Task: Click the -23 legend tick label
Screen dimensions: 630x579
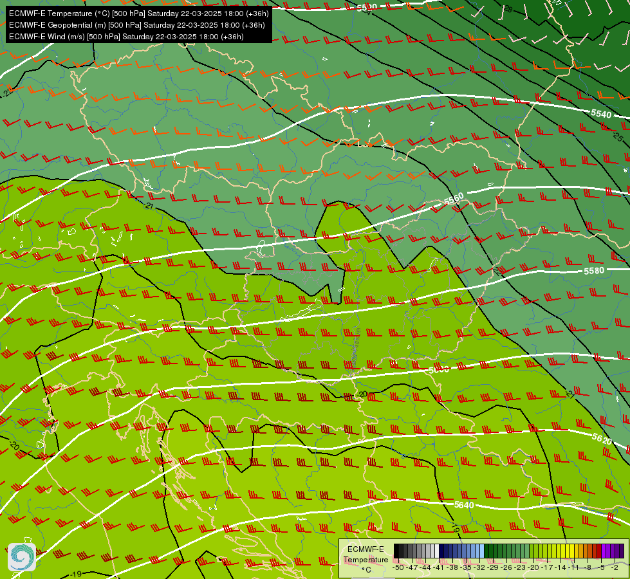Action: pos(520,567)
